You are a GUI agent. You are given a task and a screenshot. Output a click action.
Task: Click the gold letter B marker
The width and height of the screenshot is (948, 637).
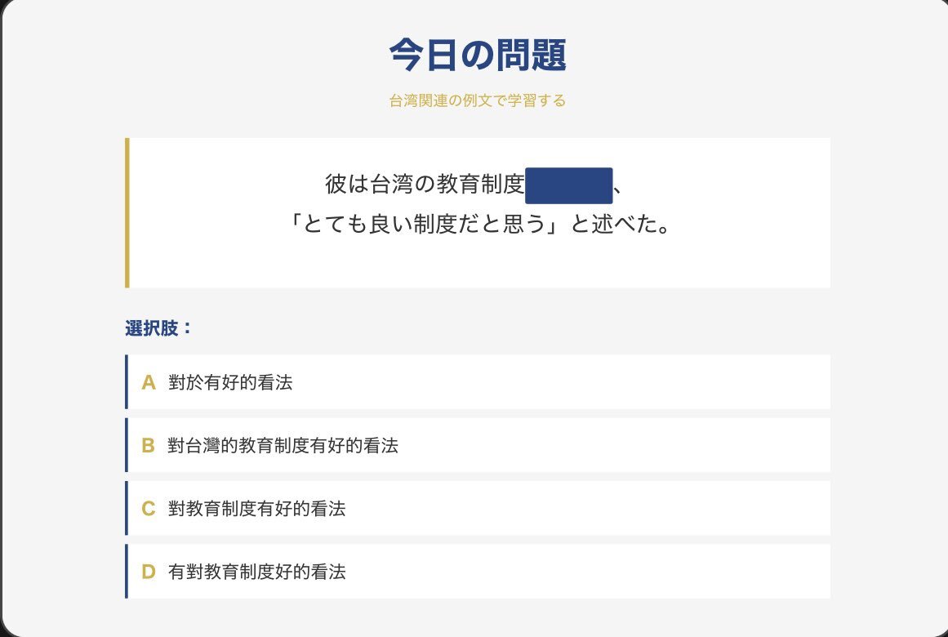point(149,445)
